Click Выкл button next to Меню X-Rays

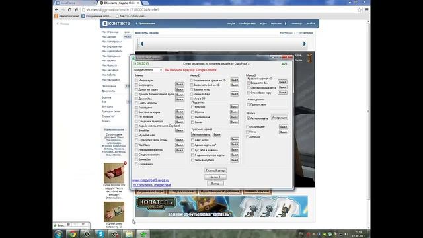(x=235, y=94)
